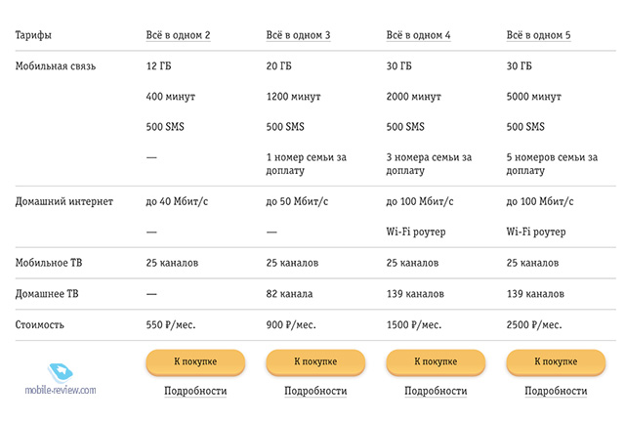This screenshot has height=423, width=625.
Task: Click the Домашний интернет row label
Action: click(64, 201)
